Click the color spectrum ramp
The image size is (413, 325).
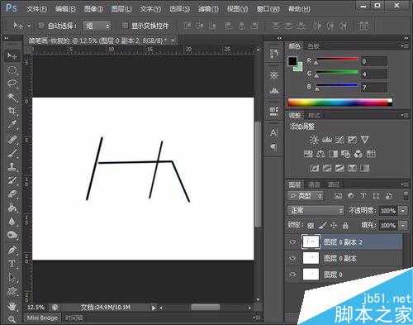point(340,103)
